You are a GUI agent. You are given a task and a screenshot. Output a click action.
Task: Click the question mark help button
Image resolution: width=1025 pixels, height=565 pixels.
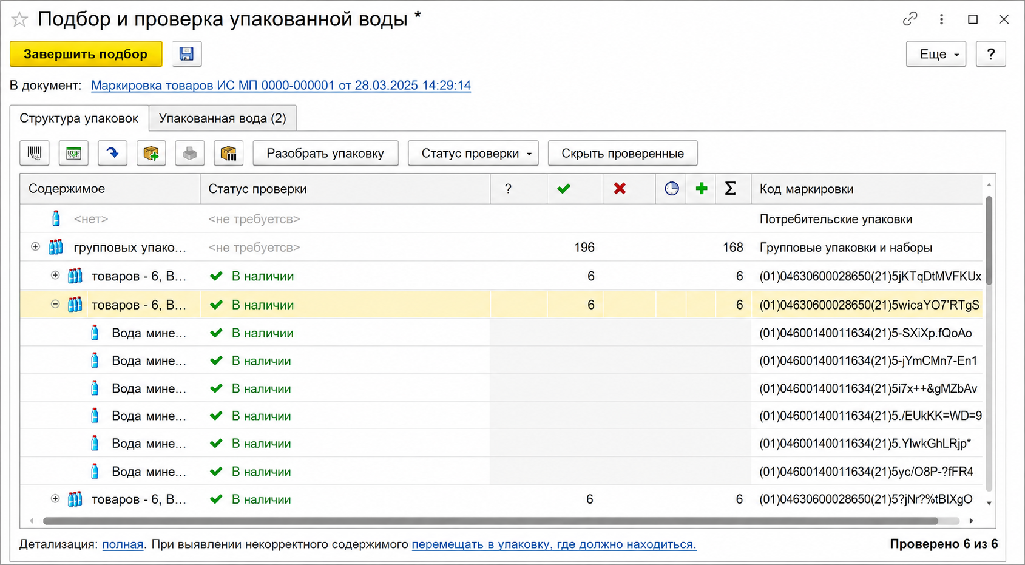tap(991, 54)
